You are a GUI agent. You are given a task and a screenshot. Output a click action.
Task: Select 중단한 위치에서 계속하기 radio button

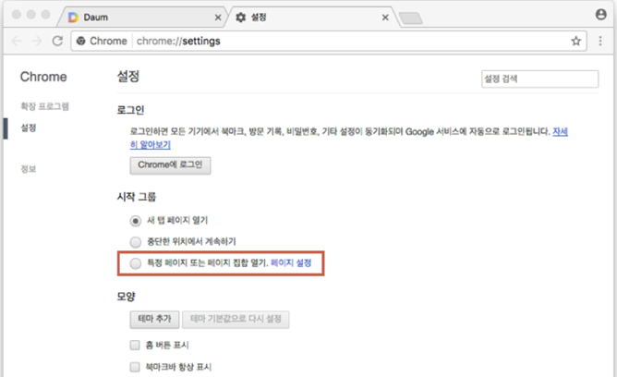136,241
